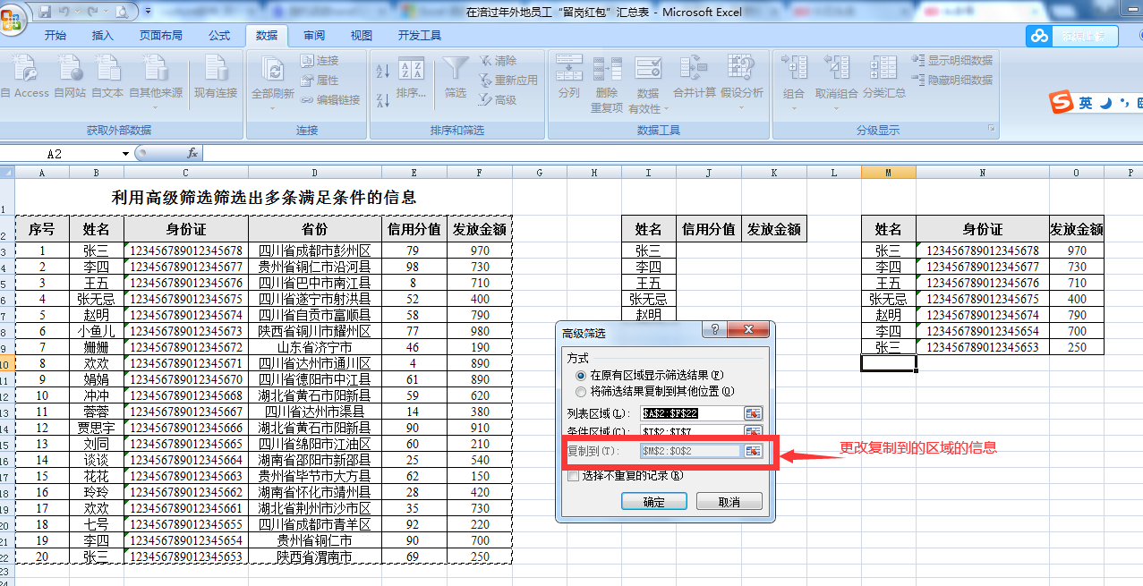Click Reapply (重新应用) in ribbon
This screenshot has width=1143, height=586.
click(508, 81)
